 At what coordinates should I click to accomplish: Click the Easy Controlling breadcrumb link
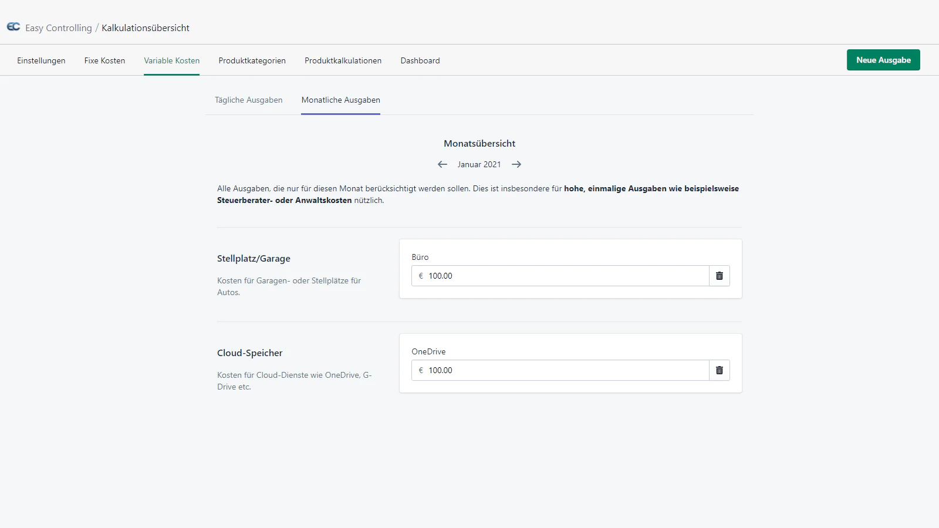tap(59, 28)
